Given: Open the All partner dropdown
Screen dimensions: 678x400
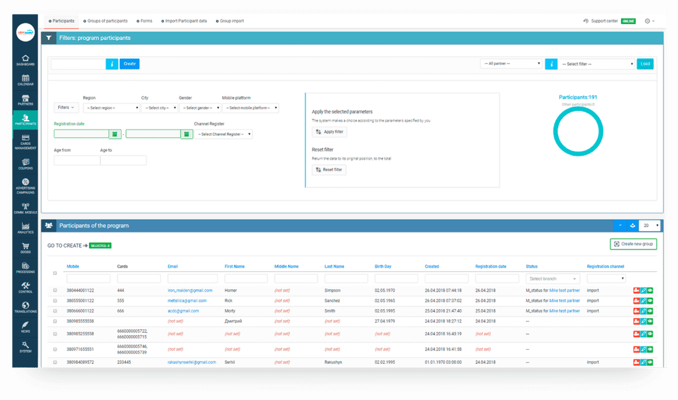Looking at the screenshot, I should 511,64.
